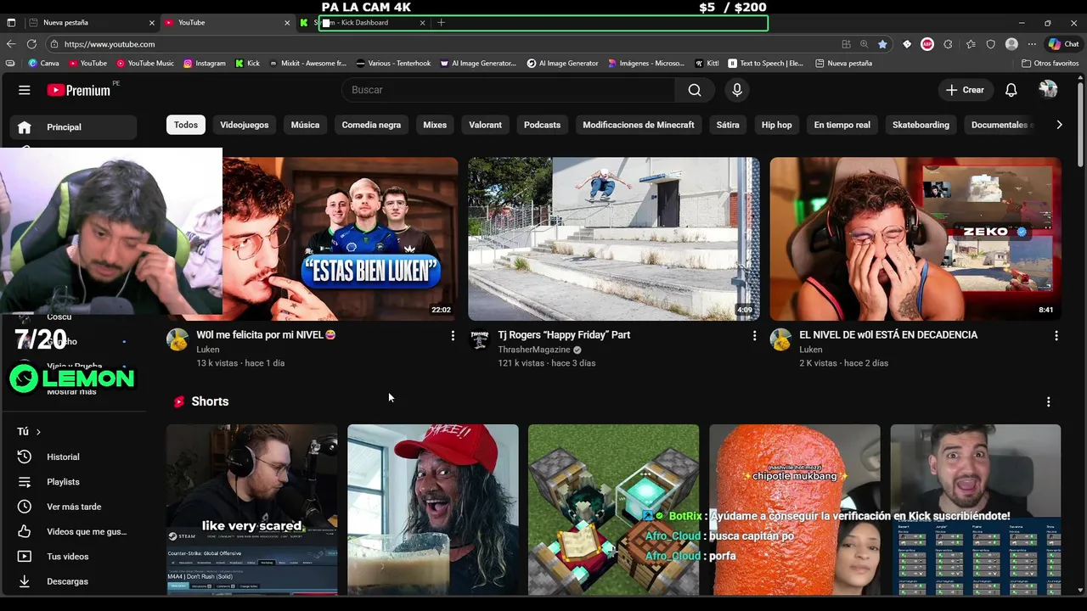Play the Tj Rogers skateboarding thumbnail
The height and width of the screenshot is (611, 1087).
(x=614, y=238)
